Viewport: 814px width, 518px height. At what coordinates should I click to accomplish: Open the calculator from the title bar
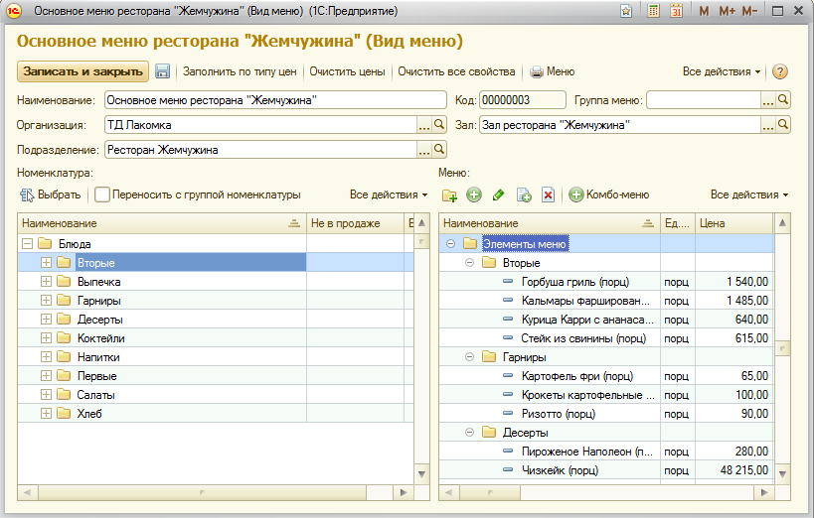point(654,11)
